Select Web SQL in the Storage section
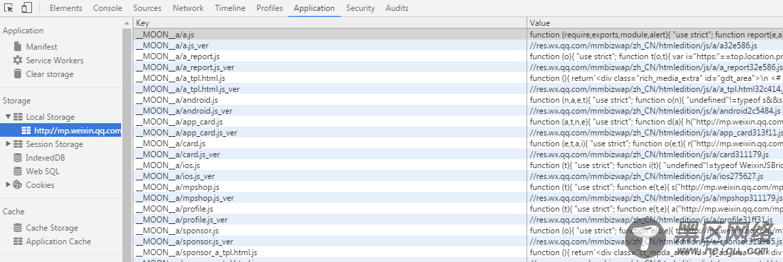The height and width of the screenshot is (262, 783). tap(42, 171)
